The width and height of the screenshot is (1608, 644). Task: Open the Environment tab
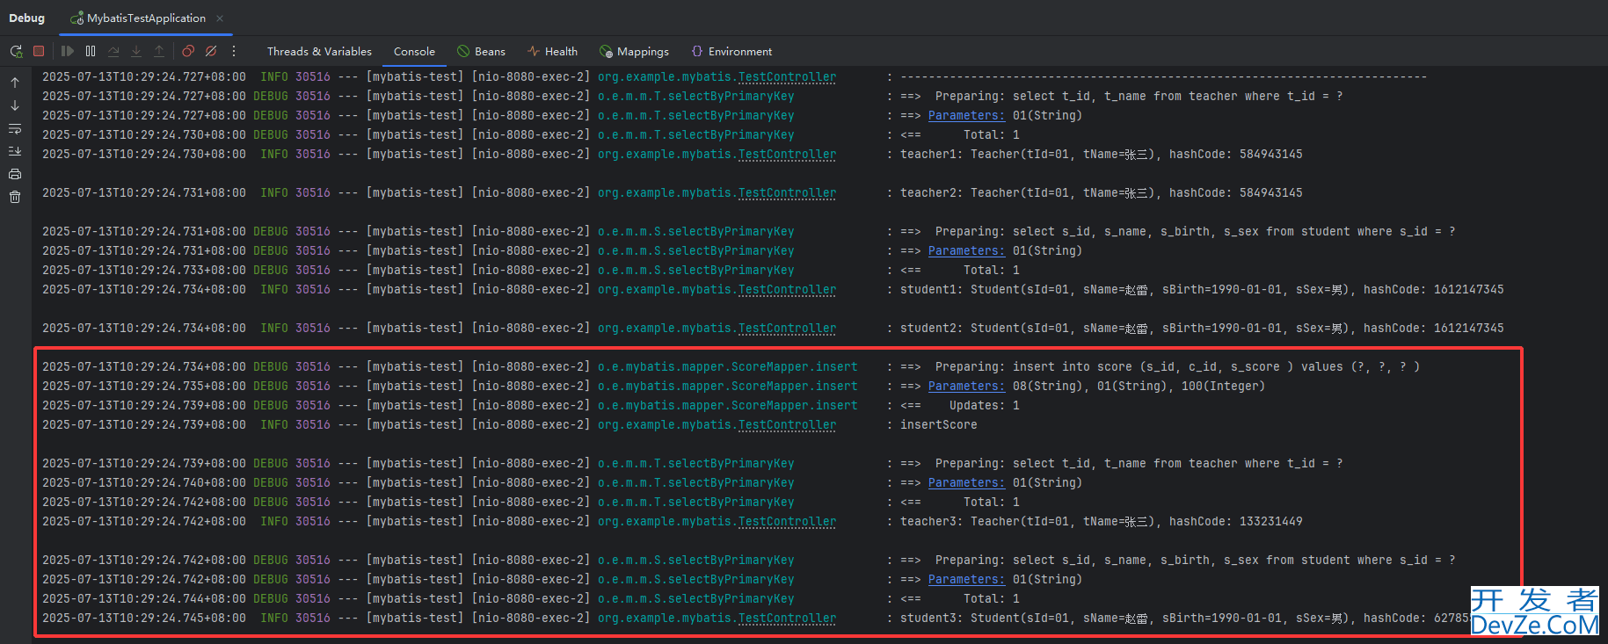point(731,52)
